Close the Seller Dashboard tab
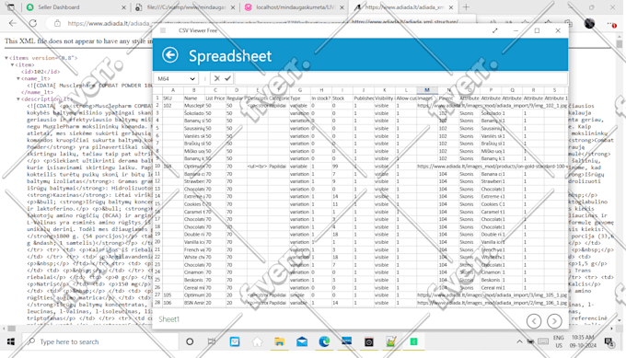Screen dimensions: 626x358 tap(123, 7)
